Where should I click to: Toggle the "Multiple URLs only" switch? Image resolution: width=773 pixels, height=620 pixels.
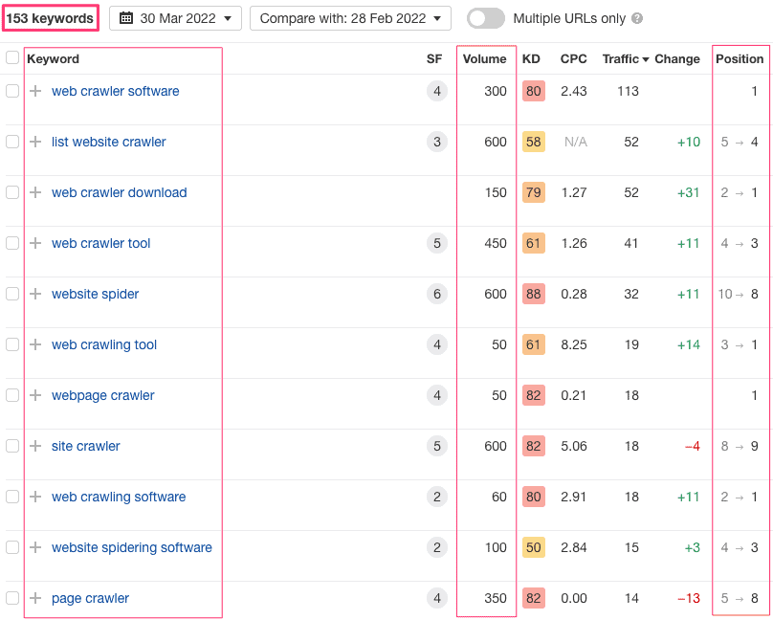click(486, 17)
